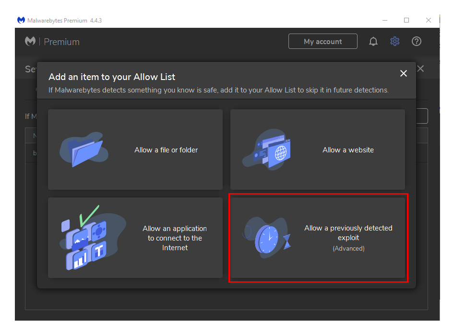Screen dimensions: 454x335
Task: Open settings via the gear icon
Action: [394, 41]
